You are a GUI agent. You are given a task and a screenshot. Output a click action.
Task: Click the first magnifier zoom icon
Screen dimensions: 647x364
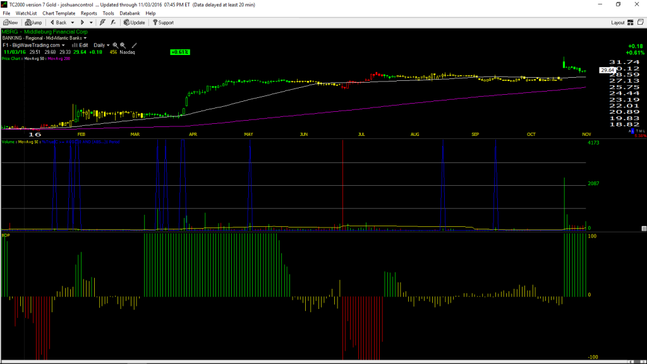tap(116, 45)
